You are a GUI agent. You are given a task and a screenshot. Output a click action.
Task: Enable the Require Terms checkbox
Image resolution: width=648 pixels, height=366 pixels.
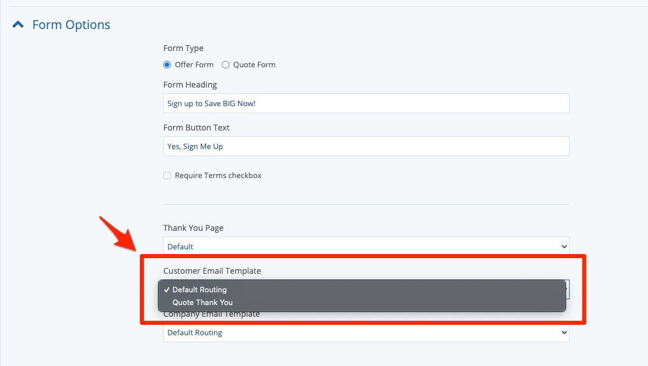click(x=167, y=176)
